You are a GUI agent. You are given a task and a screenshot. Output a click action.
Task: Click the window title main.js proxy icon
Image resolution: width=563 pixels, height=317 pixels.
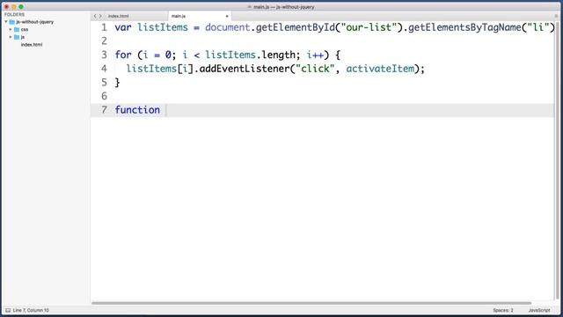click(x=250, y=7)
